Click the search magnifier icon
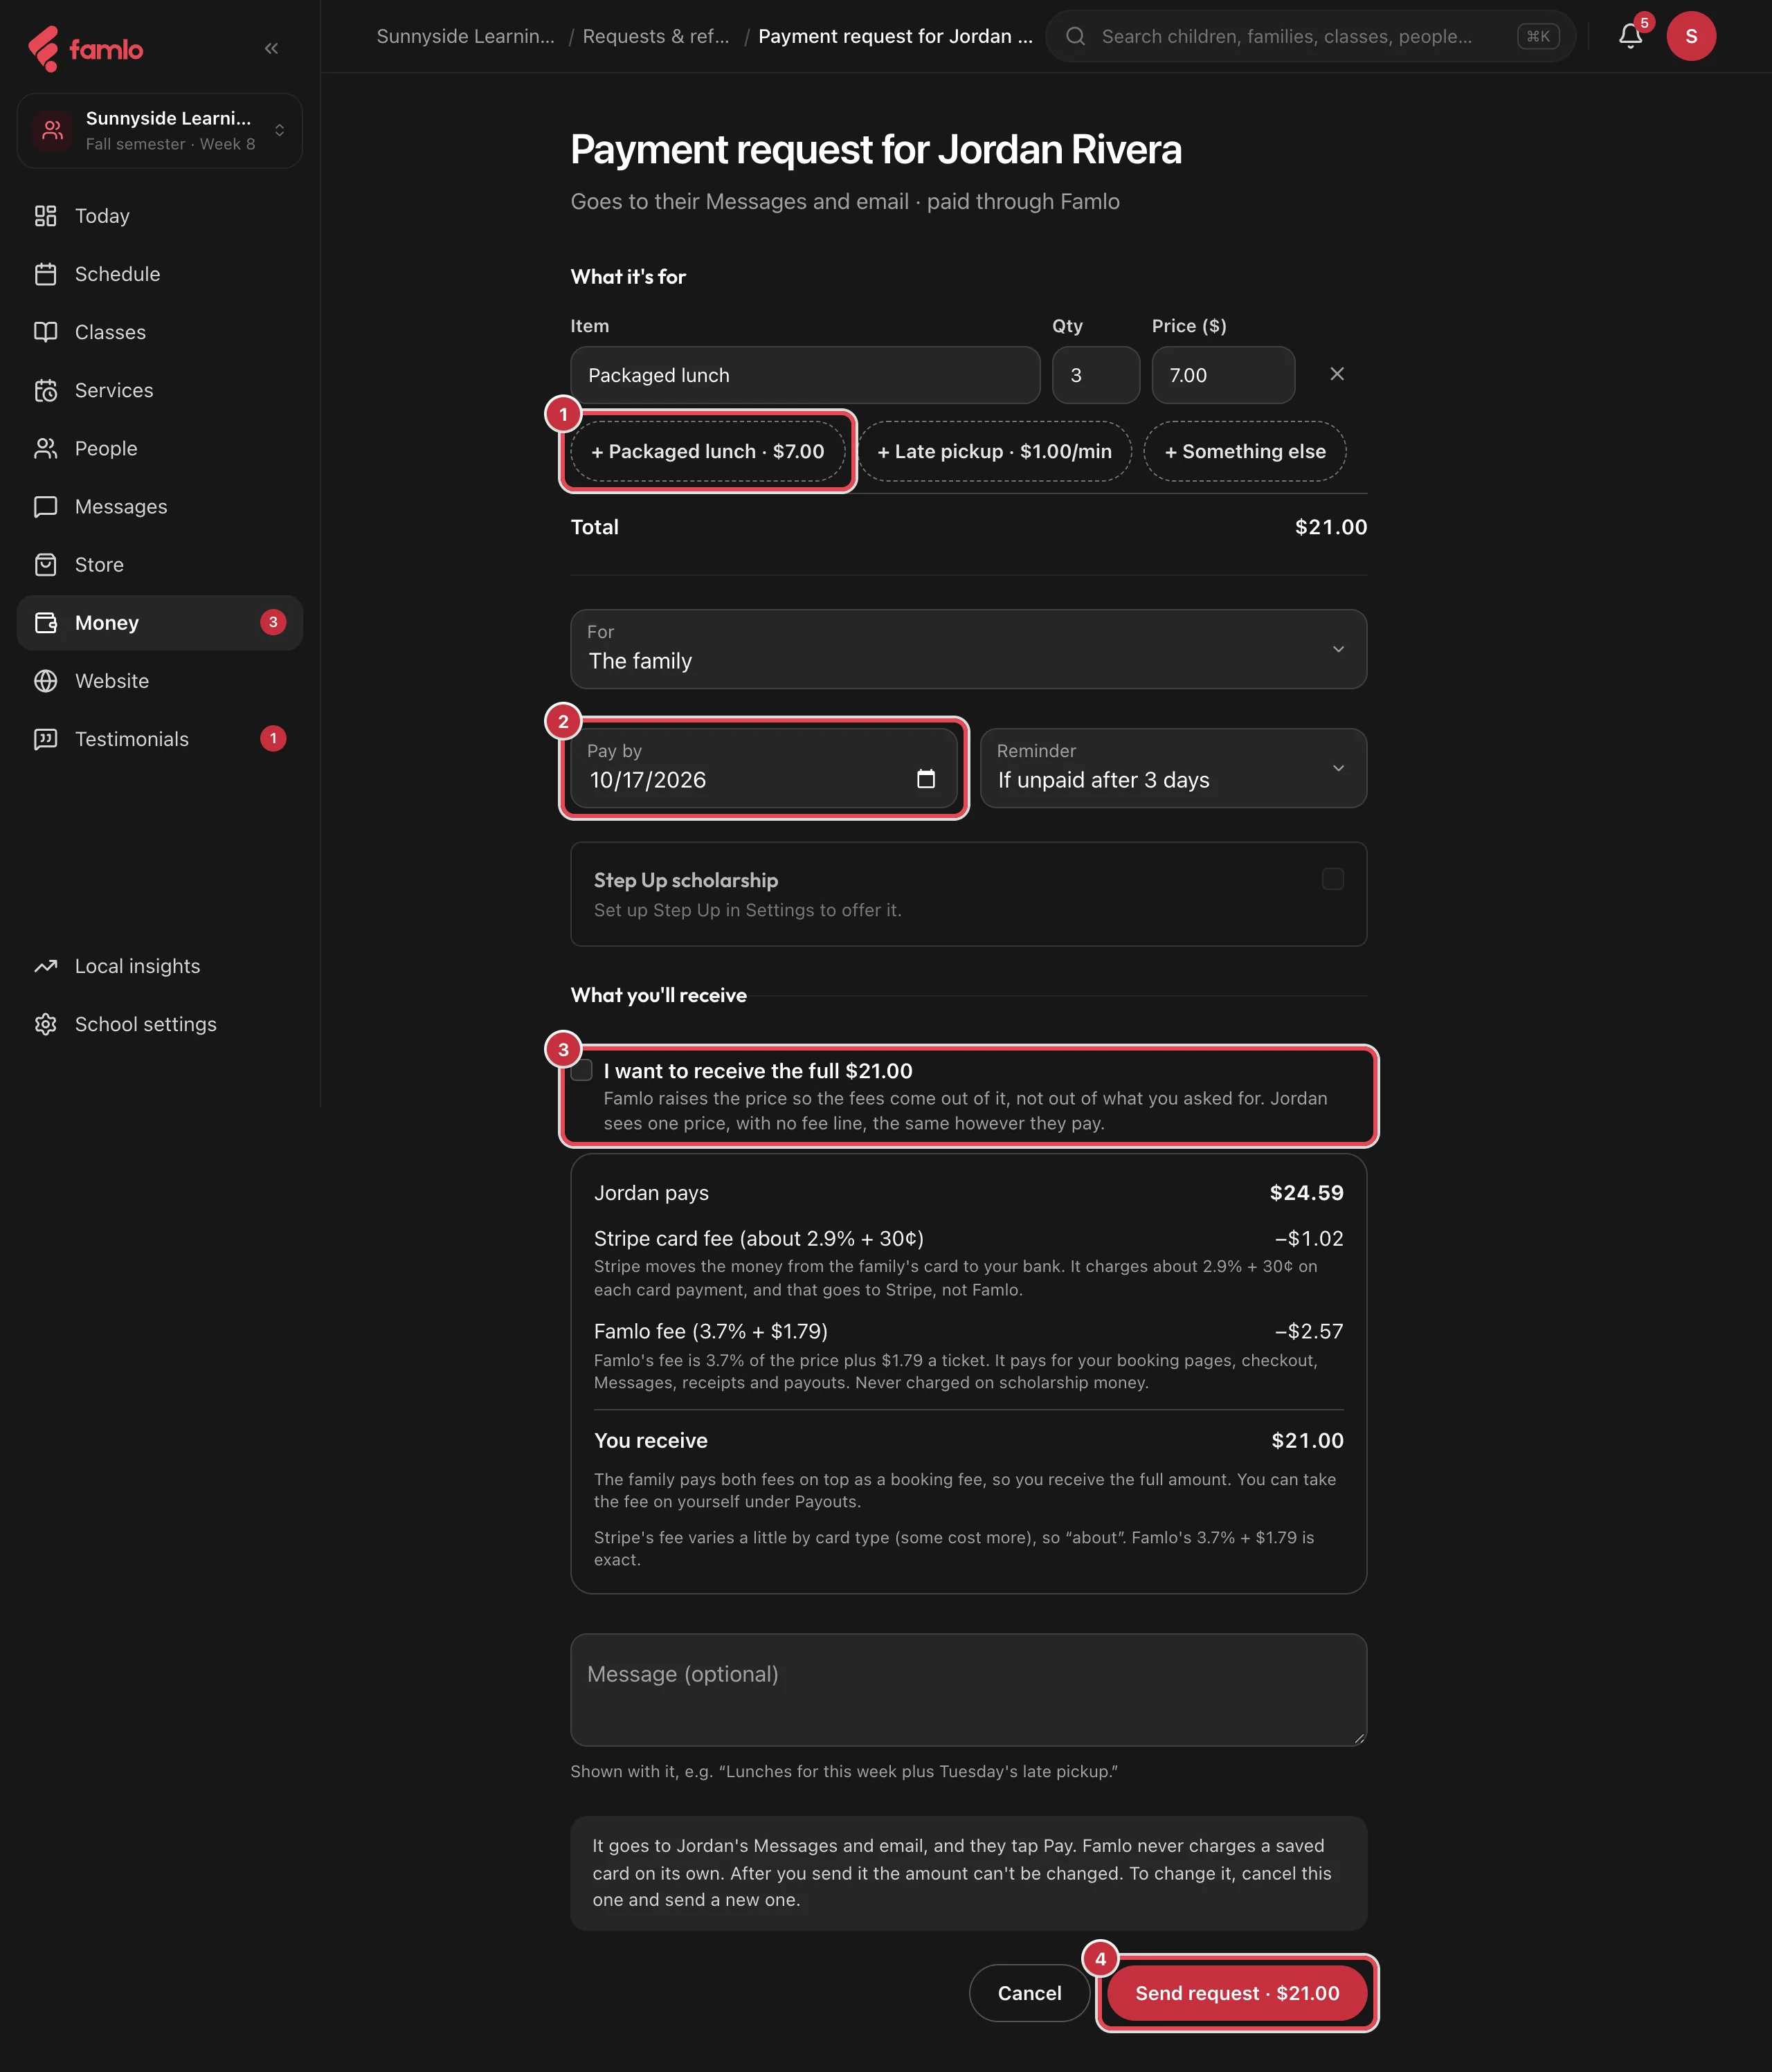The height and width of the screenshot is (2072, 1772). pyautogui.click(x=1075, y=36)
